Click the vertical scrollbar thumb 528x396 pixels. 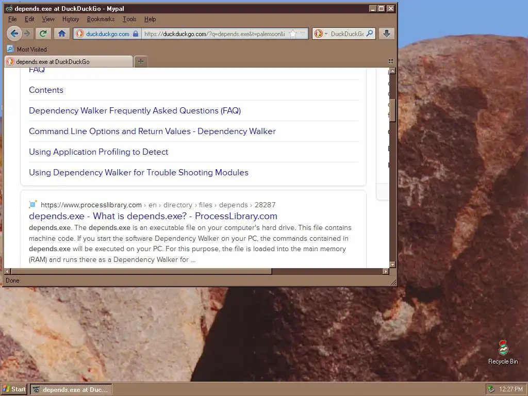point(392,111)
